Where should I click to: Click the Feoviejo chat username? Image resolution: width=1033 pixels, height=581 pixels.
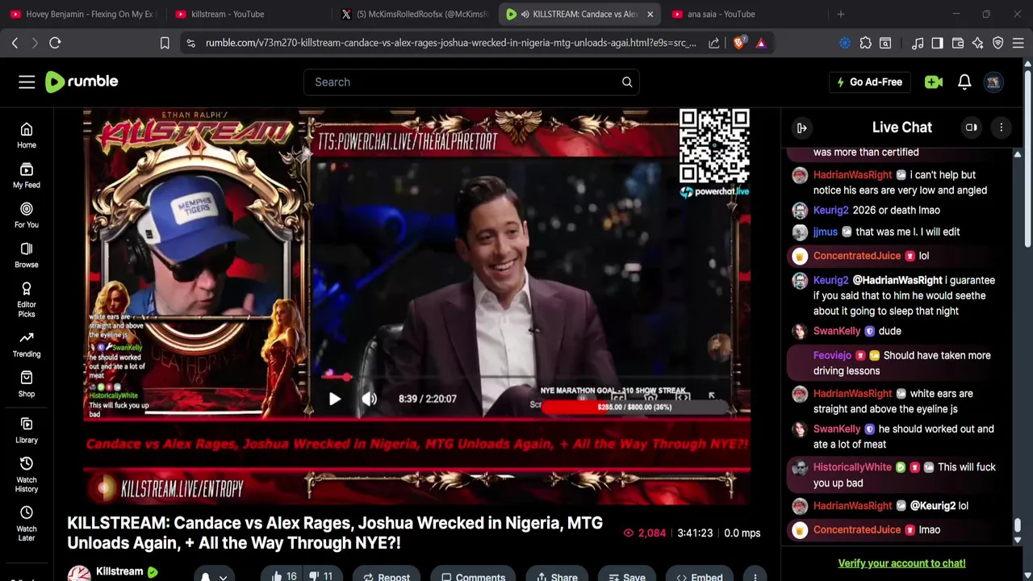[832, 355]
